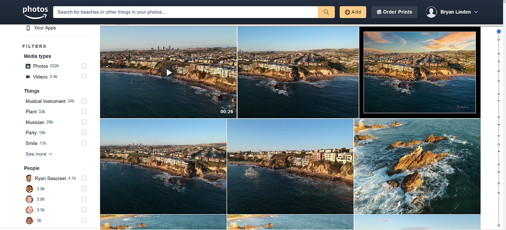Toggle the Ryan Seacrest people checkbox
The width and height of the screenshot is (506, 230).
tap(84, 178)
